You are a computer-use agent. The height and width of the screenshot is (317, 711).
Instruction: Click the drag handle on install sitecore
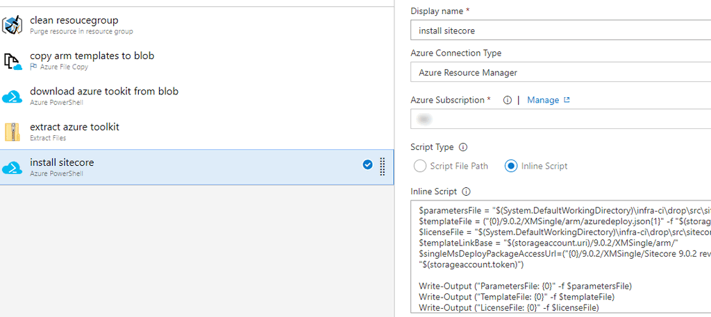[383, 166]
